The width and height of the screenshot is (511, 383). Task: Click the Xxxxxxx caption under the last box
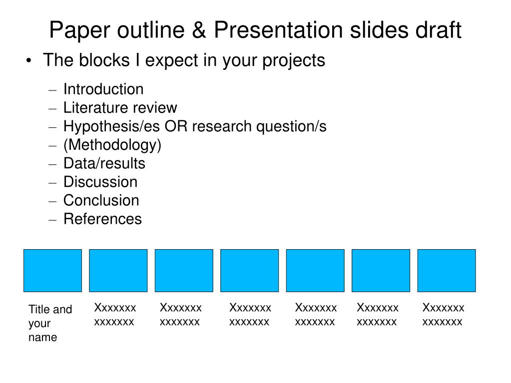[443, 315]
